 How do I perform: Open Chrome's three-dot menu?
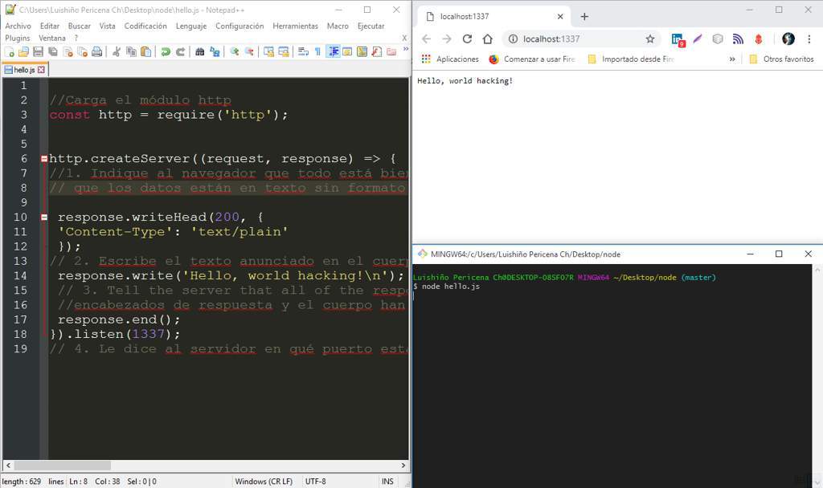pyautogui.click(x=808, y=39)
